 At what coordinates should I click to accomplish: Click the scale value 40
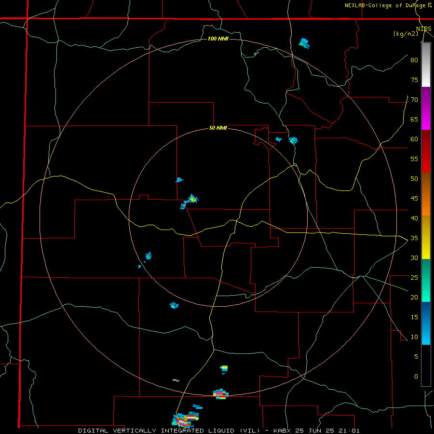coord(414,218)
